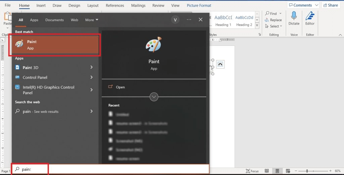344x175 pixels.
Task: Close the search panel with X
Action: (x=201, y=19)
